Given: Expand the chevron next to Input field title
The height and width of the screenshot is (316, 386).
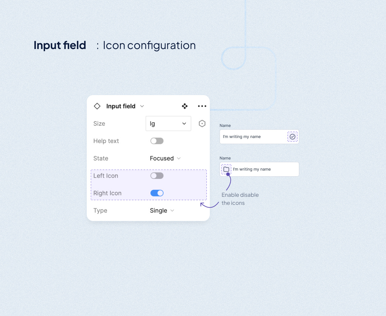Looking at the screenshot, I should [142, 106].
